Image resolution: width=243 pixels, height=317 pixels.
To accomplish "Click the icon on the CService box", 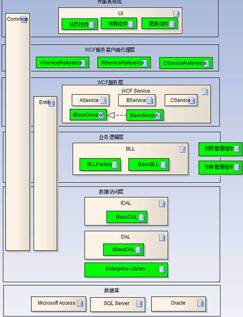I will (192, 100).
